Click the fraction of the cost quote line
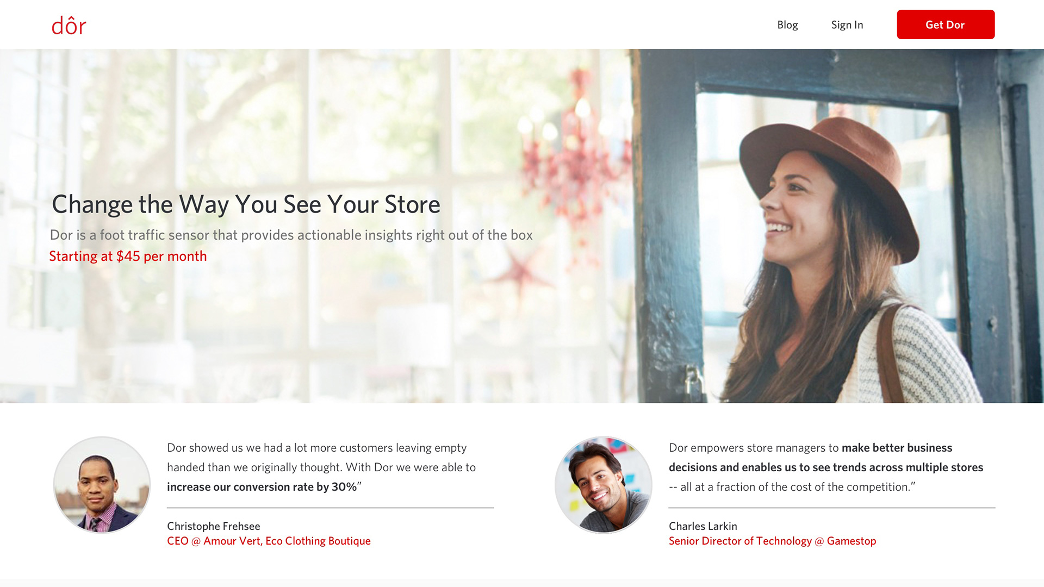Viewport: 1044px width, 587px height. tap(792, 487)
